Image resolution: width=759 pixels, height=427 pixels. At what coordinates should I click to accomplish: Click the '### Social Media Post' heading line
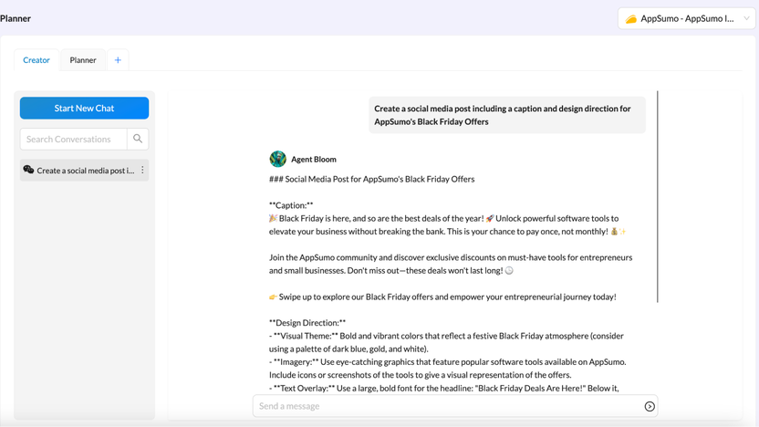372,179
